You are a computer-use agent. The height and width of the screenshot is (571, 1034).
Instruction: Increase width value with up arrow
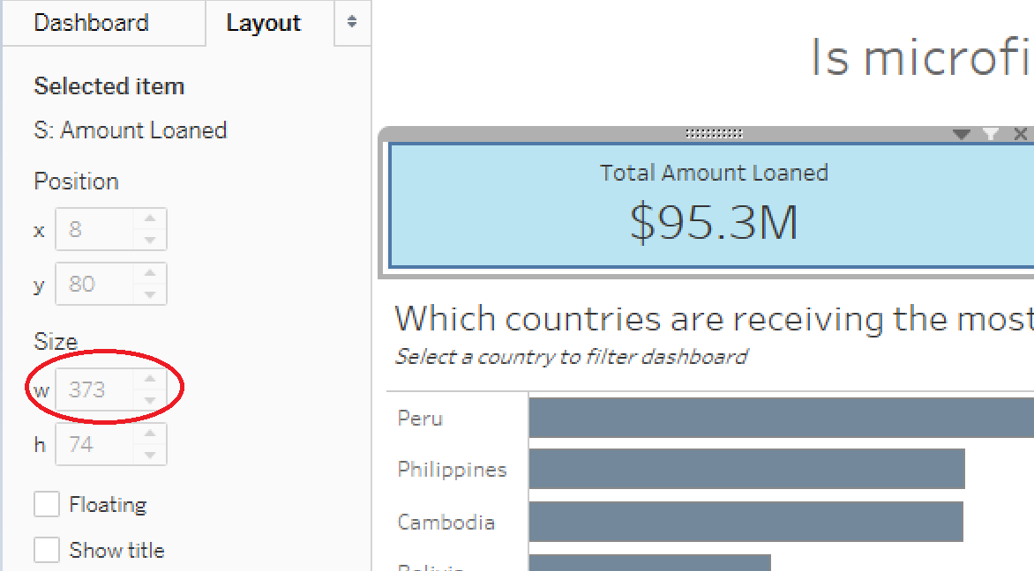[150, 380]
